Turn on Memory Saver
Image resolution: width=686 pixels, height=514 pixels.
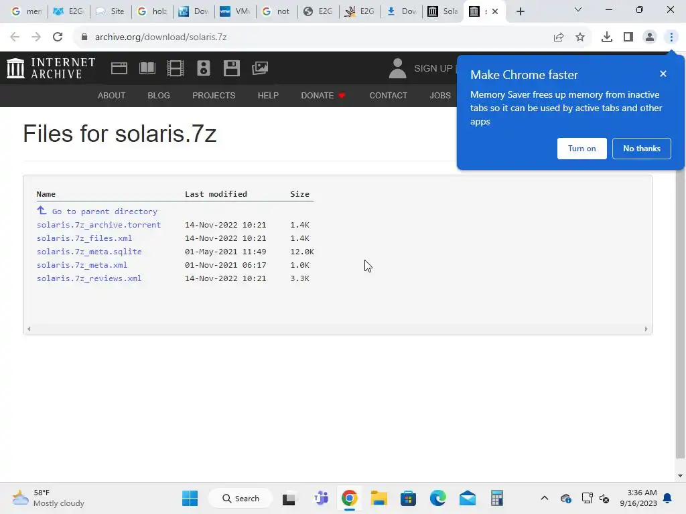(x=582, y=149)
